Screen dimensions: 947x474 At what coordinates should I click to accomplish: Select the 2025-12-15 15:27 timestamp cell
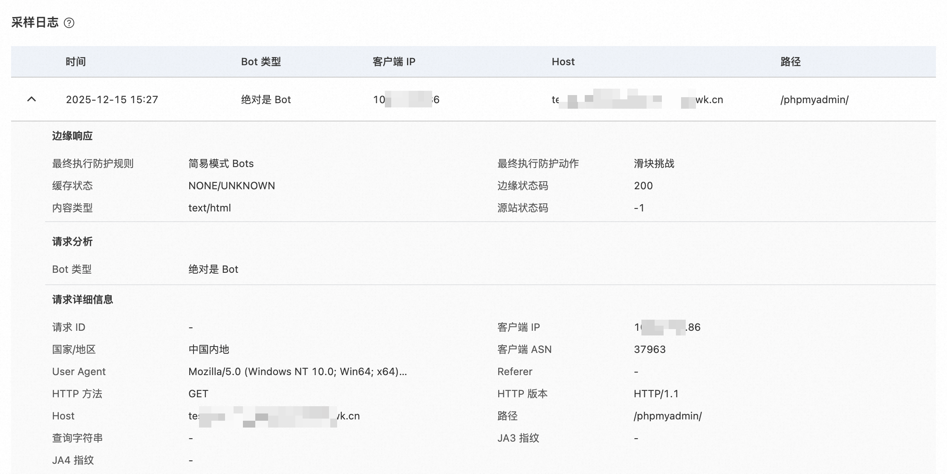point(112,100)
